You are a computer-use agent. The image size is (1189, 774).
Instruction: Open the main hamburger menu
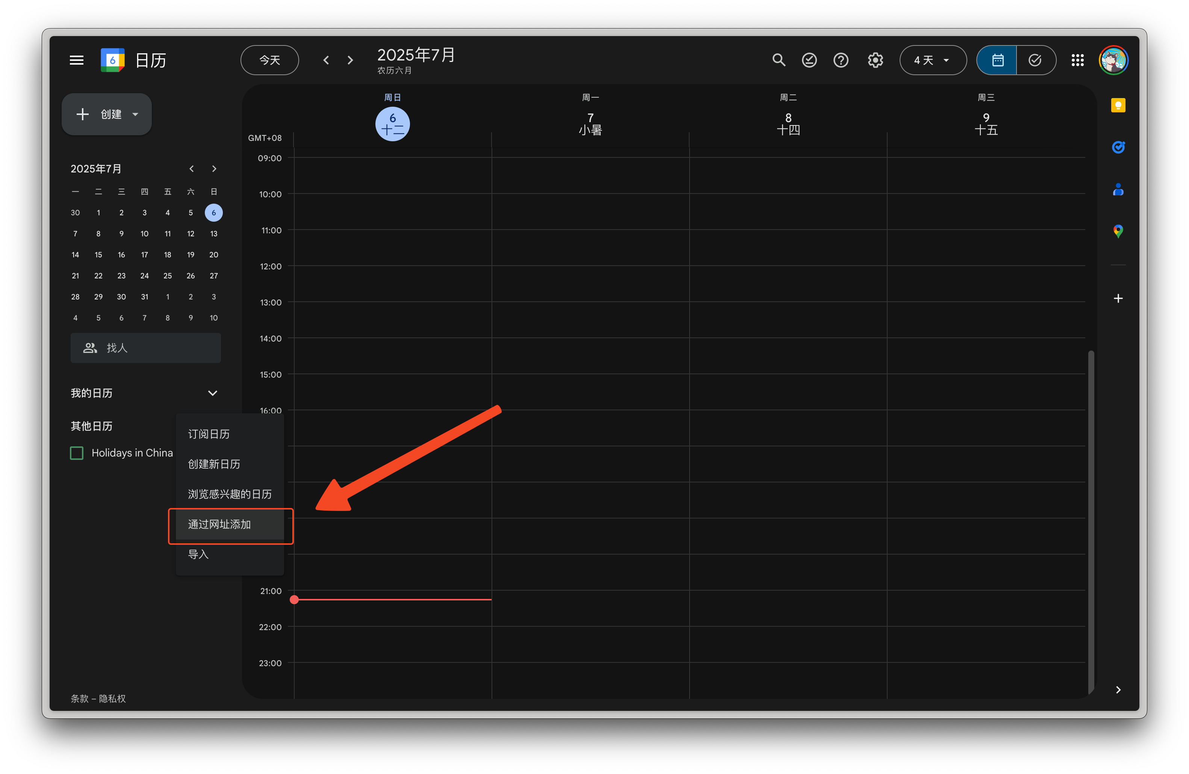pos(76,60)
